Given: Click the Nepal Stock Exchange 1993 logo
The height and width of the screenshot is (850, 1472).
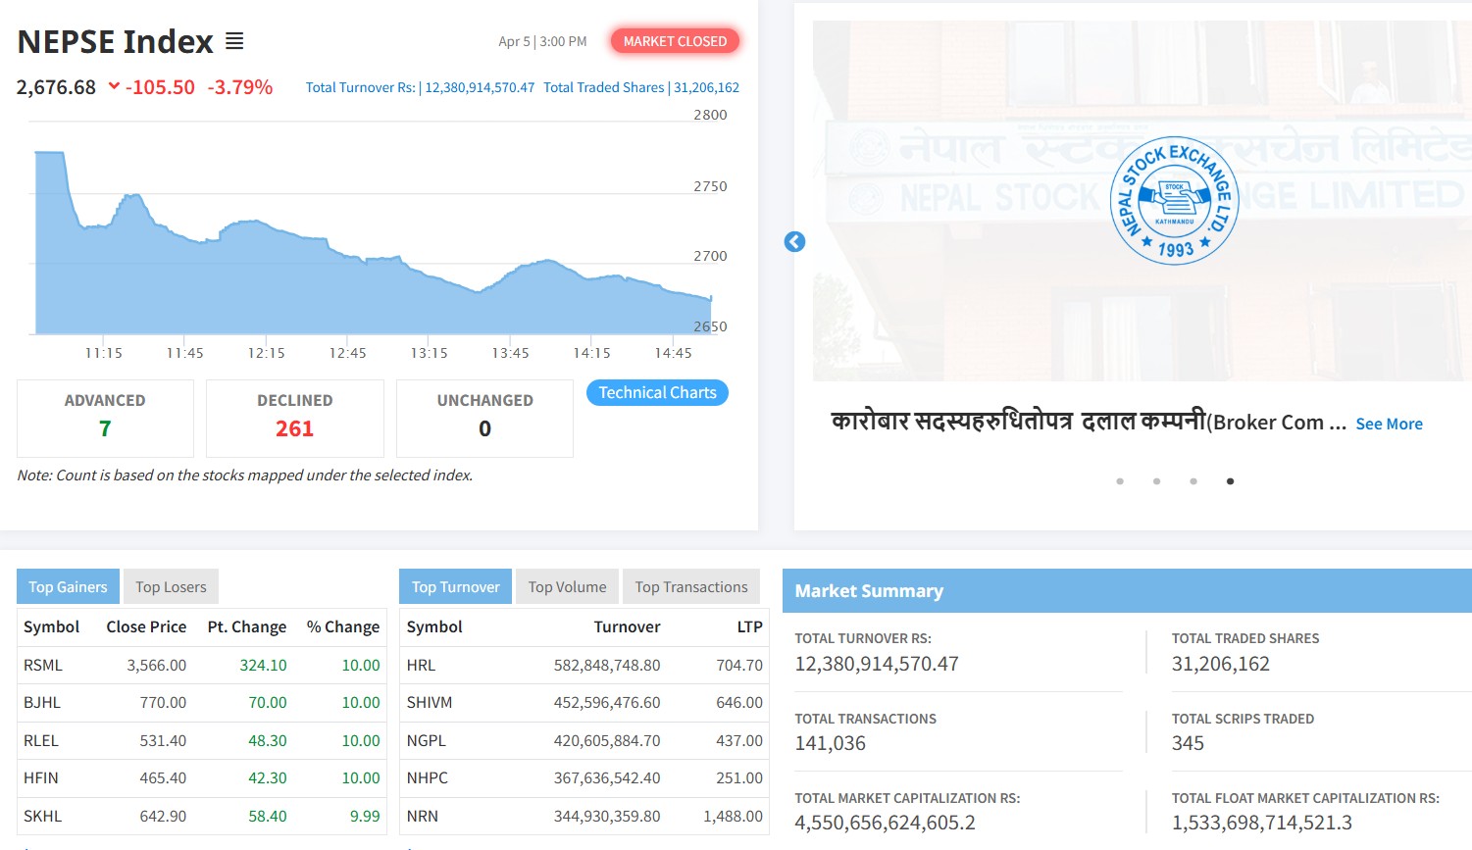Looking at the screenshot, I should pos(1174,200).
